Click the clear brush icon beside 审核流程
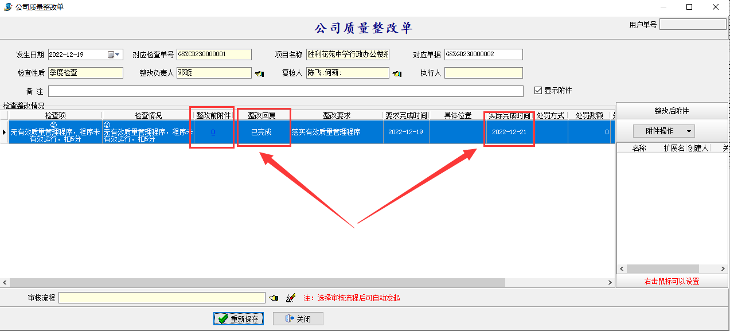This screenshot has width=730, height=335. pyautogui.click(x=290, y=298)
